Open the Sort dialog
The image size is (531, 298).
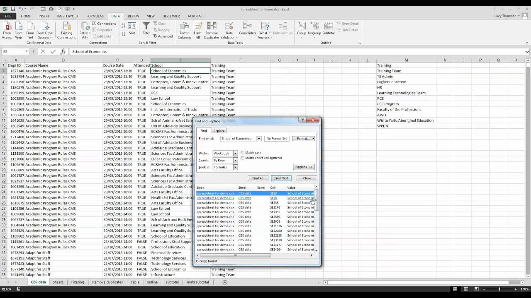(132, 29)
